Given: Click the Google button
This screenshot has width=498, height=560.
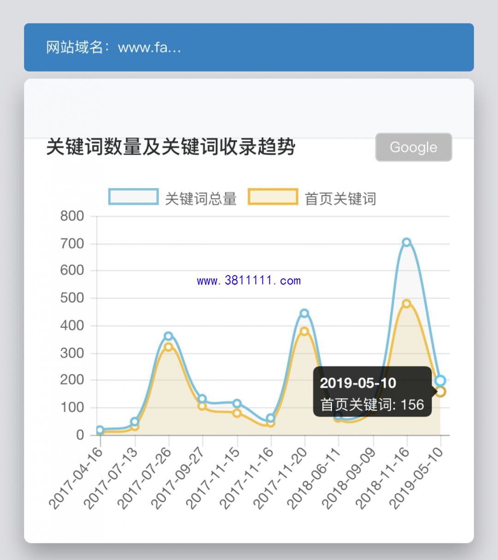Looking at the screenshot, I should (414, 147).
